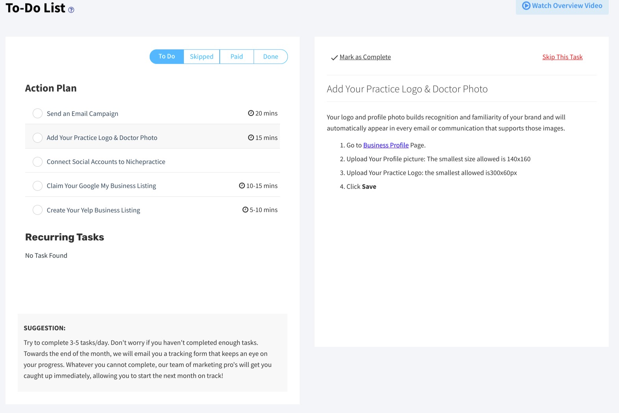The width and height of the screenshot is (619, 413).
Task: Click the Mark as Complete link
Action: tap(365, 57)
